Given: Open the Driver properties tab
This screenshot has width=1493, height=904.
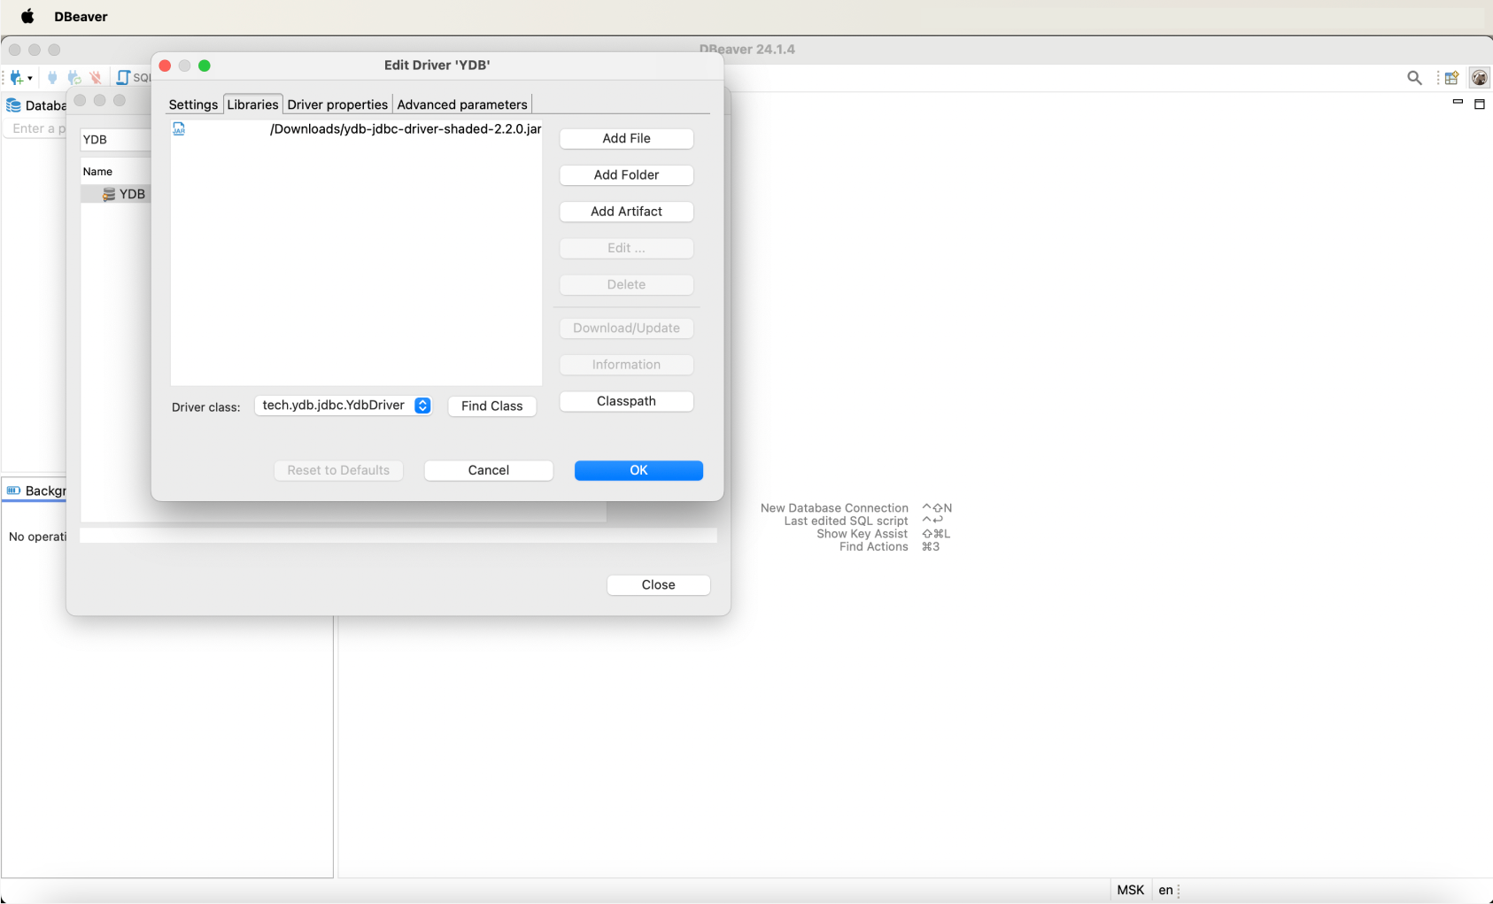Looking at the screenshot, I should [x=337, y=104].
